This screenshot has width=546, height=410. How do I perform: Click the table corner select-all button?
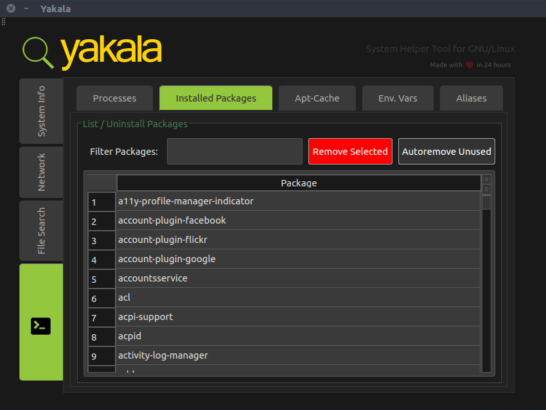pos(101,183)
